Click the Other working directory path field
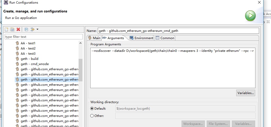 click(x=185, y=116)
